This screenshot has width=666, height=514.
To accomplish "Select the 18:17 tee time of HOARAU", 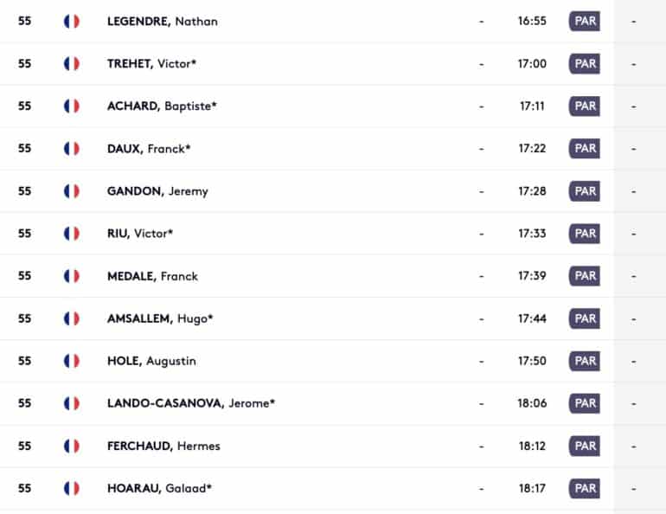I will pyautogui.click(x=532, y=489).
